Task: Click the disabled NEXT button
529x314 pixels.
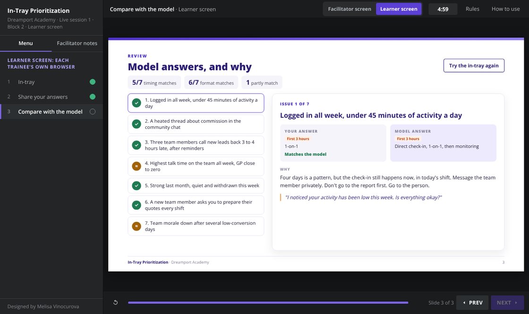Action: click(x=507, y=303)
